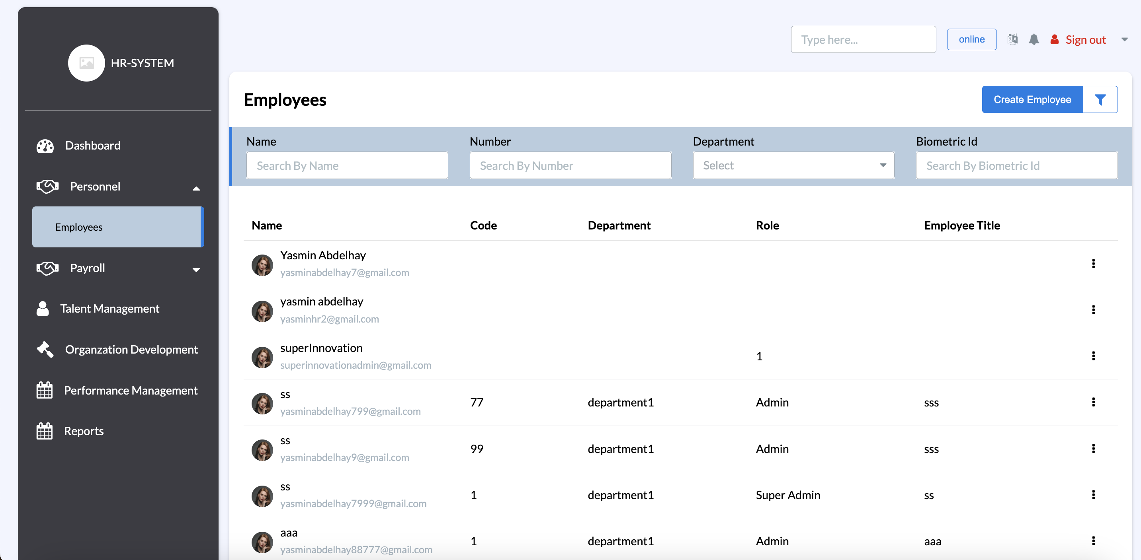Click the Dashboard gauge icon
The height and width of the screenshot is (560, 1141).
click(x=45, y=146)
